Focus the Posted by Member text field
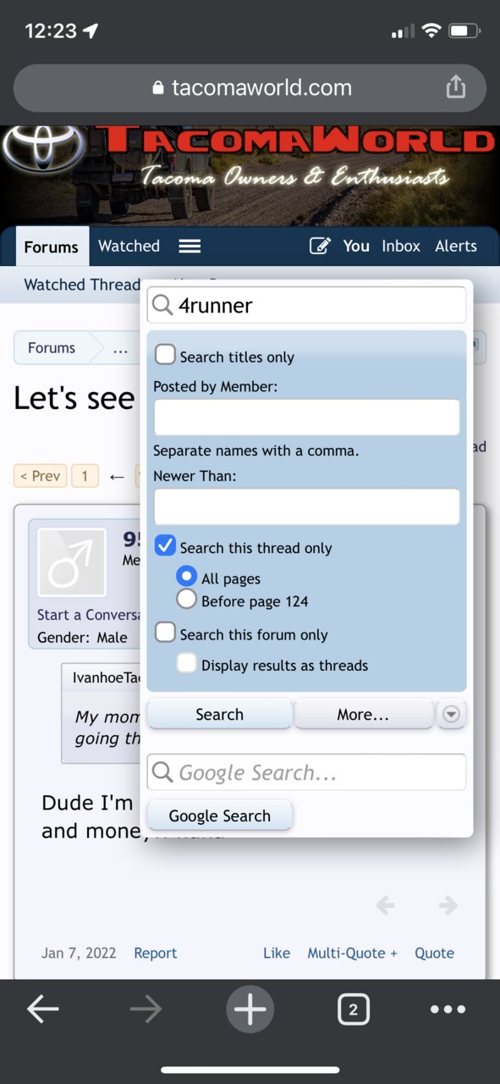 click(306, 418)
